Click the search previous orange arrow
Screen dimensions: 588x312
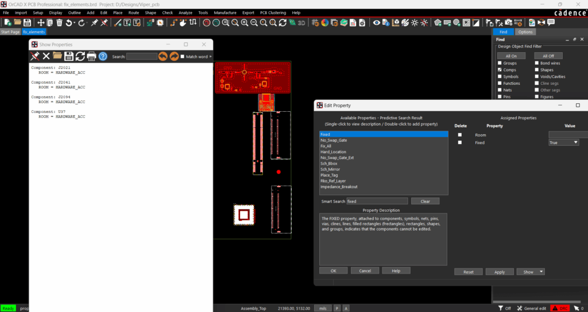pos(163,56)
